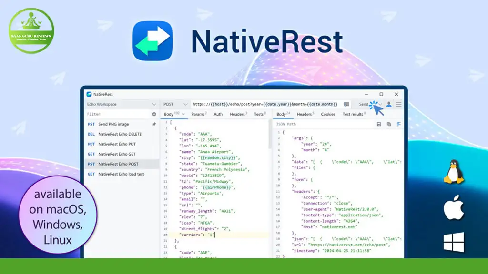This screenshot has width=488, height=274.
Task: Click the "phone": "{{airPhone}}" line
Action: [207, 187]
